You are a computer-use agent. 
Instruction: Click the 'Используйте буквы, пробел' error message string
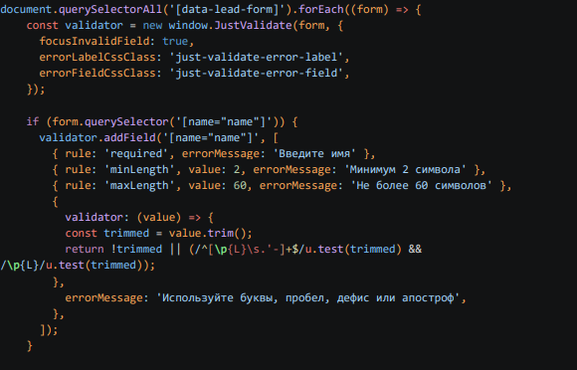pos(308,297)
